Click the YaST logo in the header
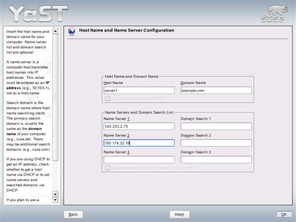296x222 pixels. 38,14
